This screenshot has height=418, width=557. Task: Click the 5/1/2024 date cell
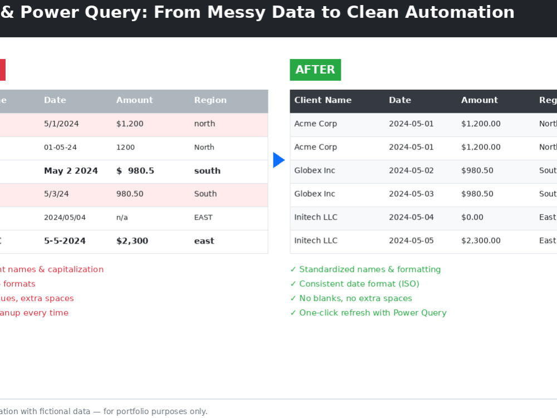pos(61,124)
